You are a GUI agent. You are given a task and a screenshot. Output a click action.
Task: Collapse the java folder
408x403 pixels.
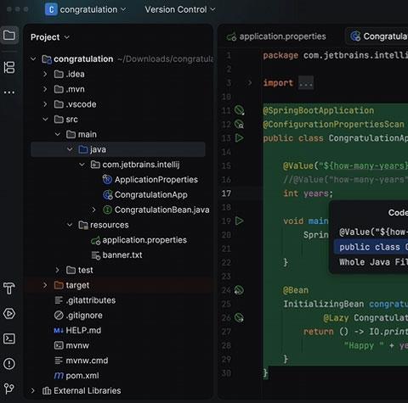[70, 149]
